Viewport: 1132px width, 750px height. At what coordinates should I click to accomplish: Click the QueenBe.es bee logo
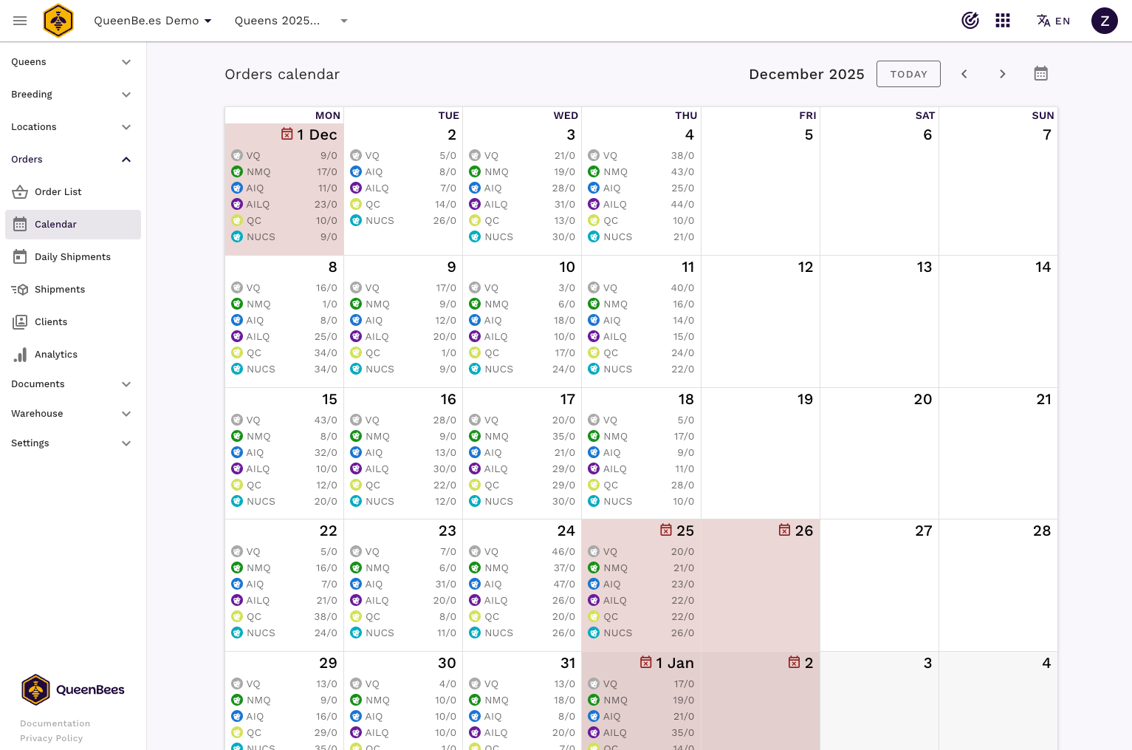[x=58, y=21]
